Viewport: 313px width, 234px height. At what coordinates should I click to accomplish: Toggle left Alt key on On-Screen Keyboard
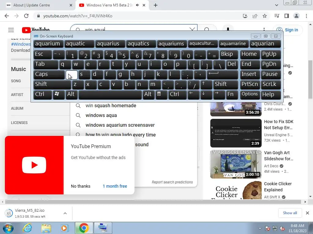72,94
